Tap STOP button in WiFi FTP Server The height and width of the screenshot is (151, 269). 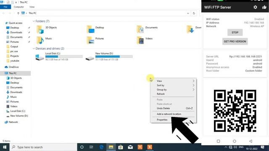coord(235,32)
